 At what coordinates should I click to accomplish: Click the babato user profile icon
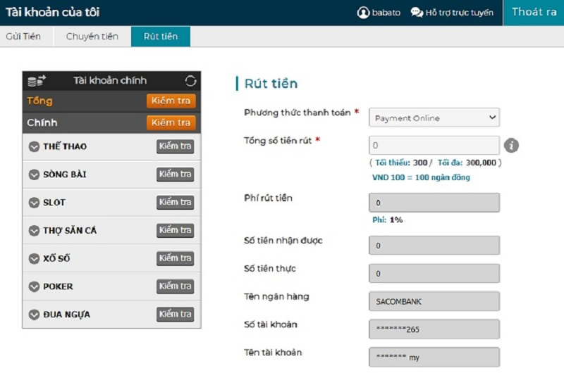click(363, 13)
